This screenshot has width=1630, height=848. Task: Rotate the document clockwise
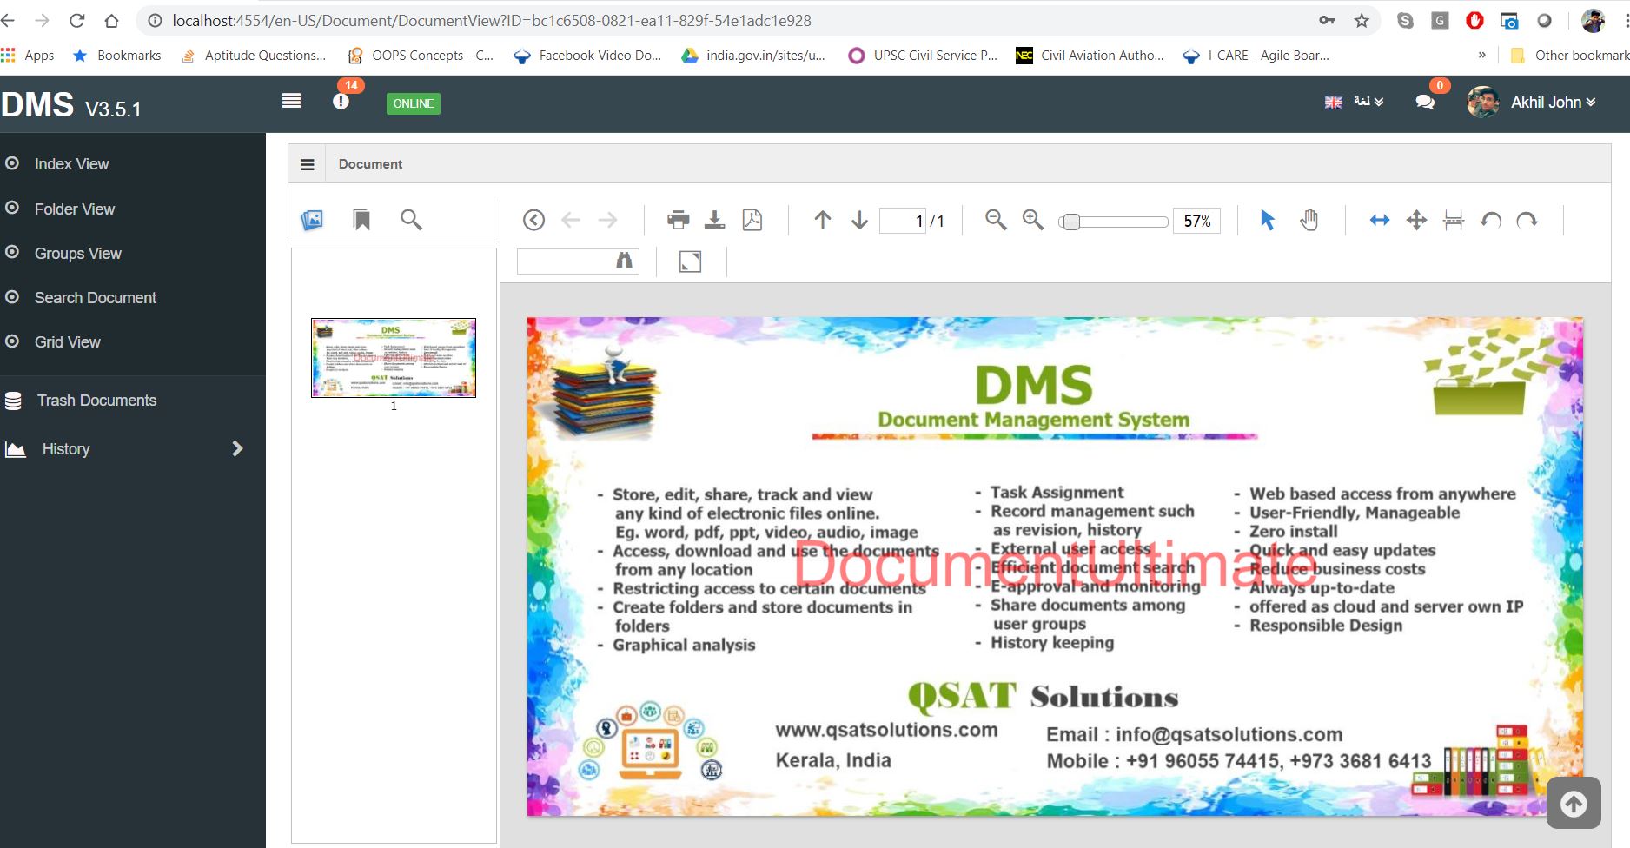pyautogui.click(x=1527, y=221)
